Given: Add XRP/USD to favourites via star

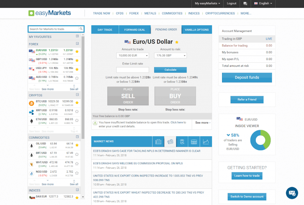Looking at the screenshot, I should click(77, 111).
